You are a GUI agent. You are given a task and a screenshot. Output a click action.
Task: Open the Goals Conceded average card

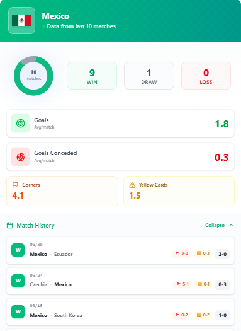tap(121, 157)
